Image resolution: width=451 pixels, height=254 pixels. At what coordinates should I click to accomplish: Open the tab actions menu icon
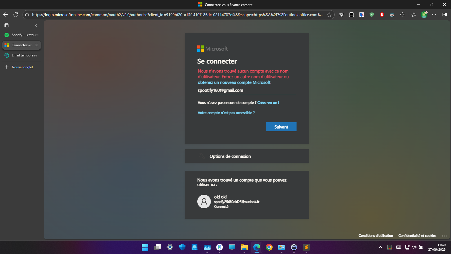coord(6,25)
